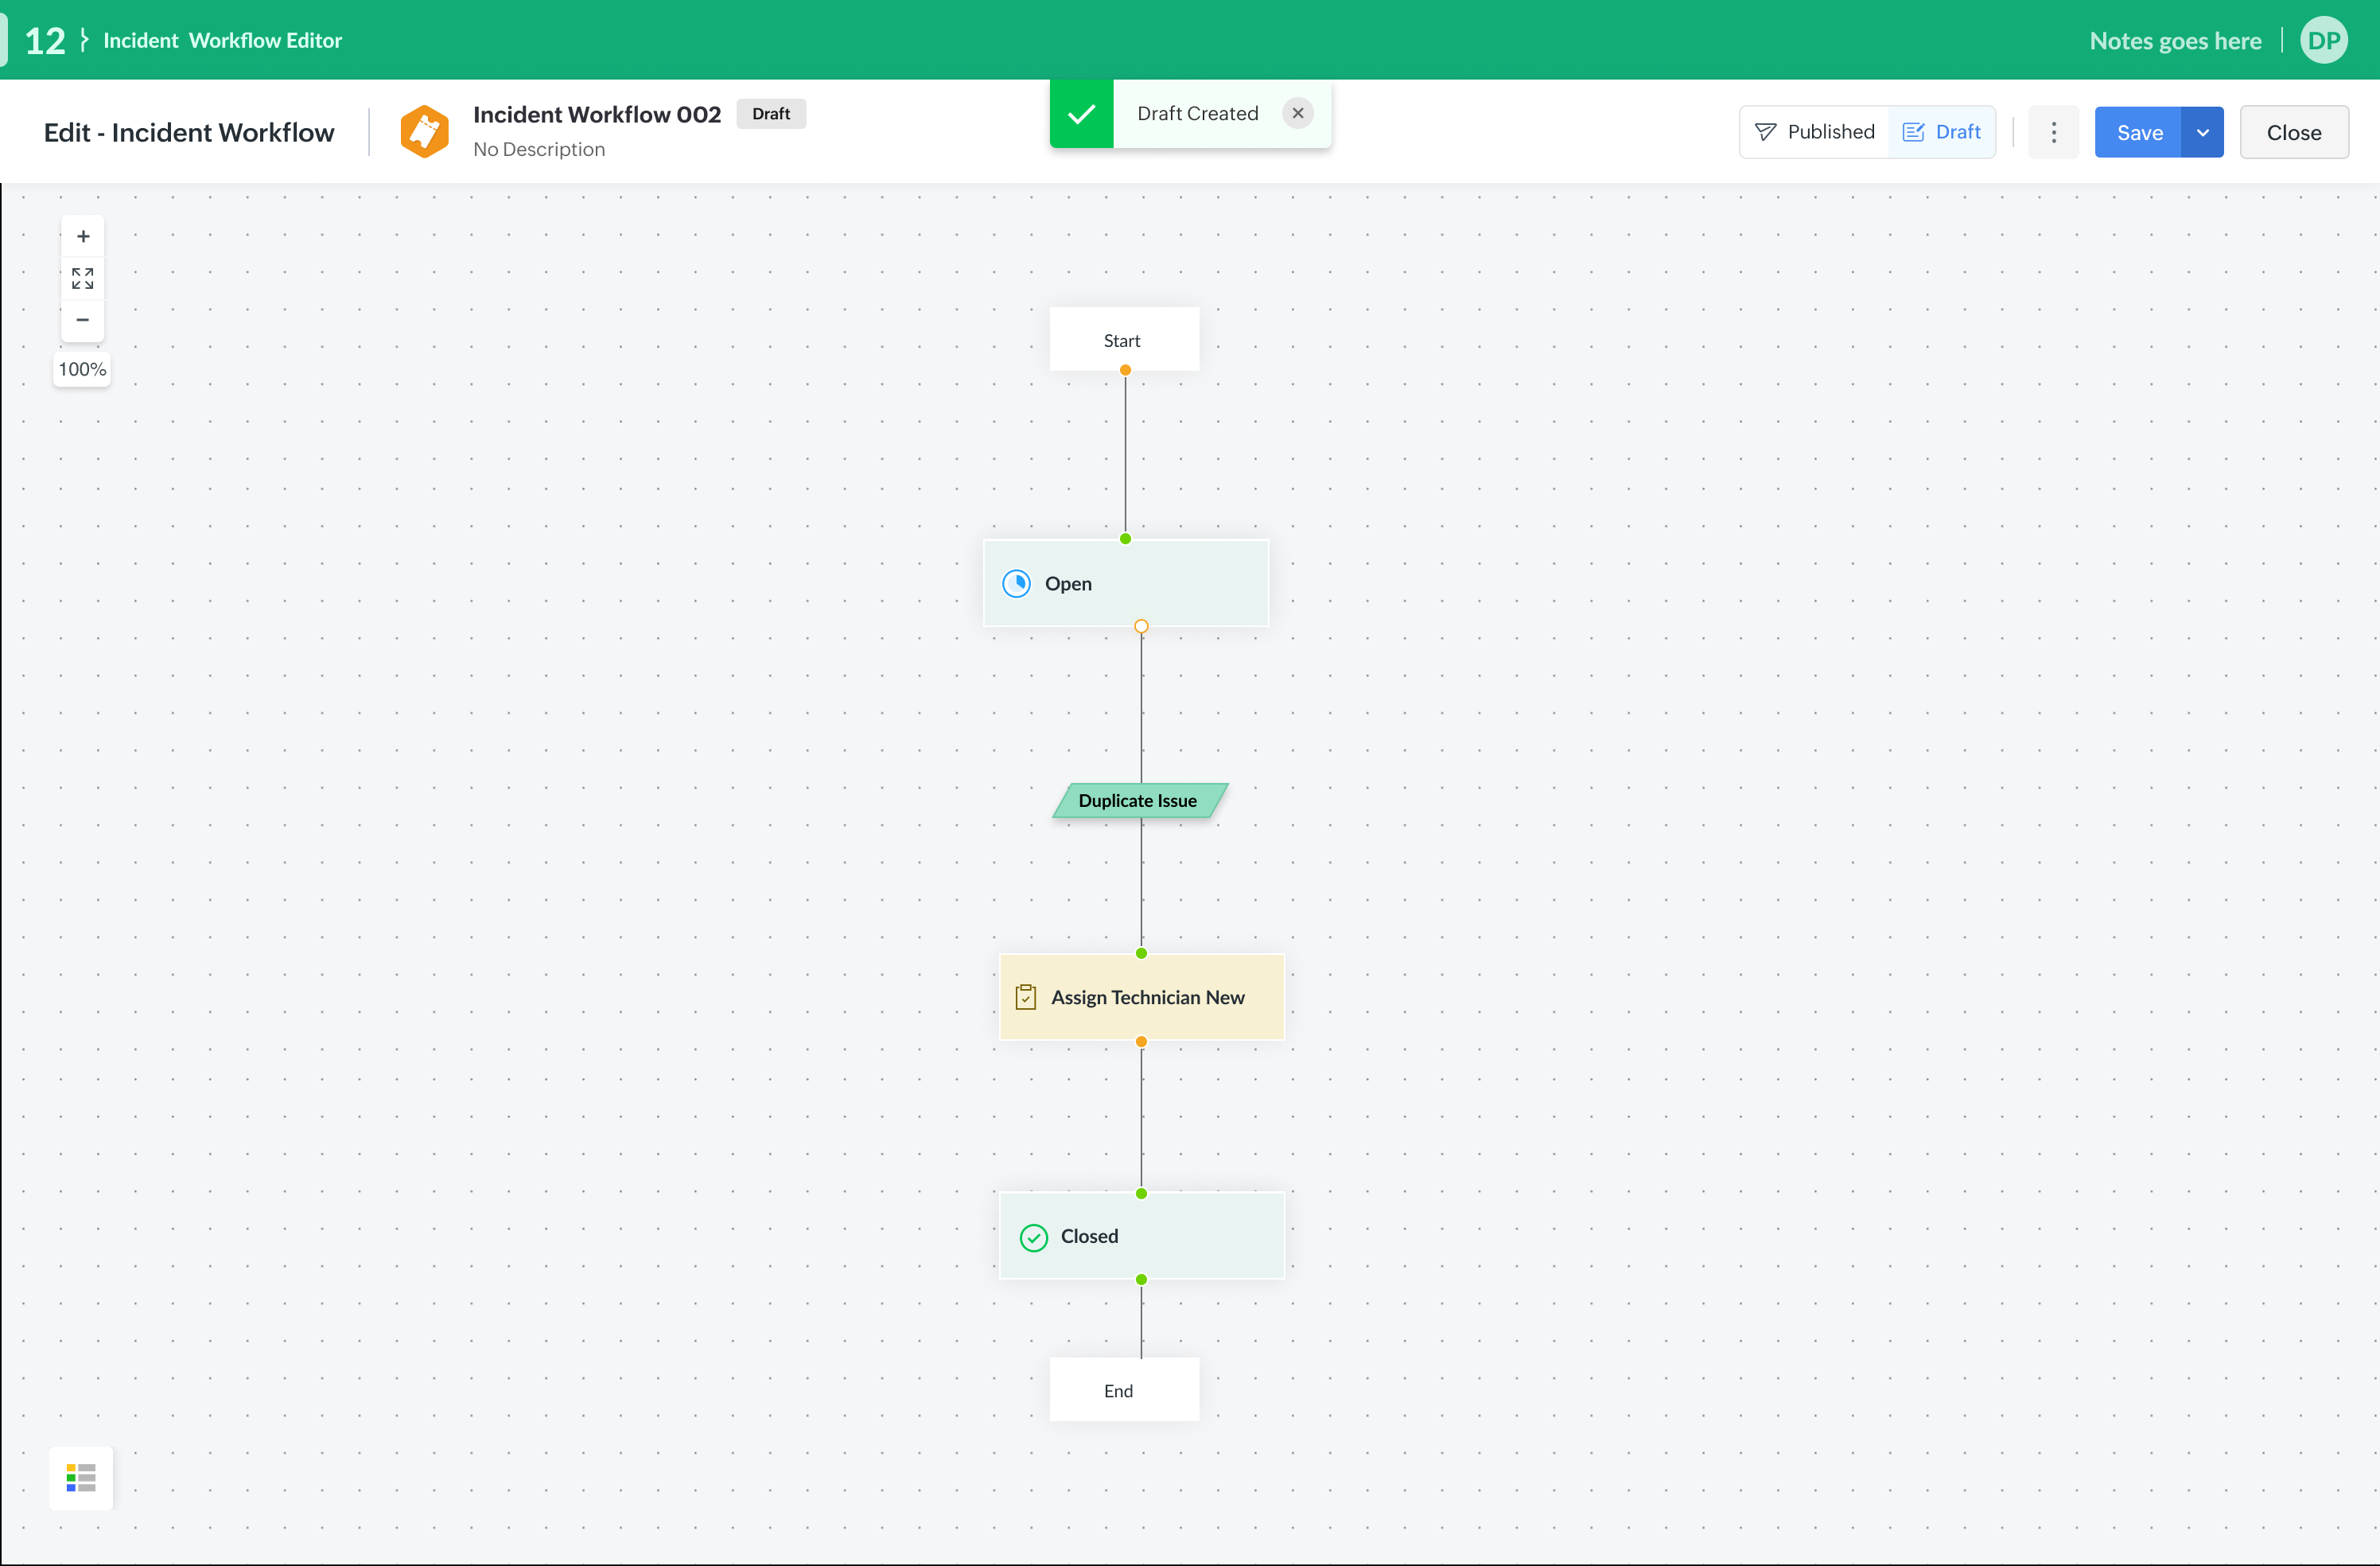Click the Close button
Image resolution: width=2380 pixels, height=1566 pixels.
2293,132
